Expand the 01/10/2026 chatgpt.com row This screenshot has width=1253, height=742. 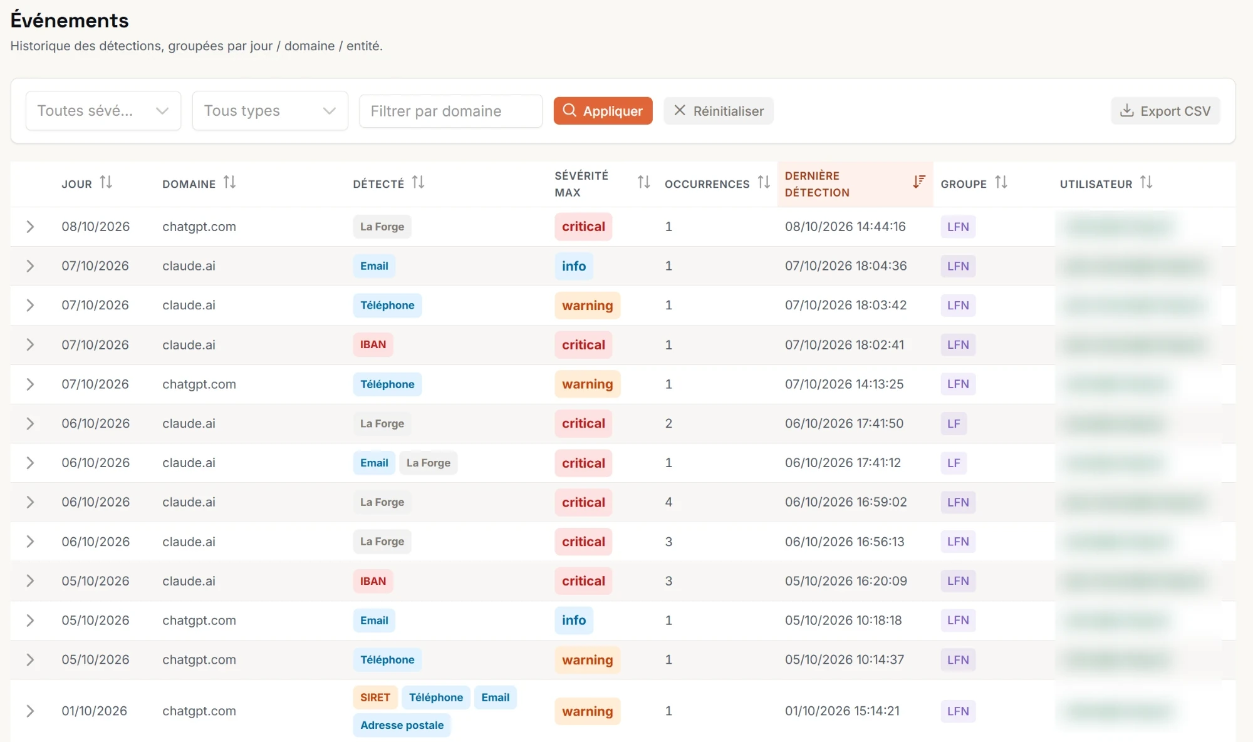tap(30, 711)
